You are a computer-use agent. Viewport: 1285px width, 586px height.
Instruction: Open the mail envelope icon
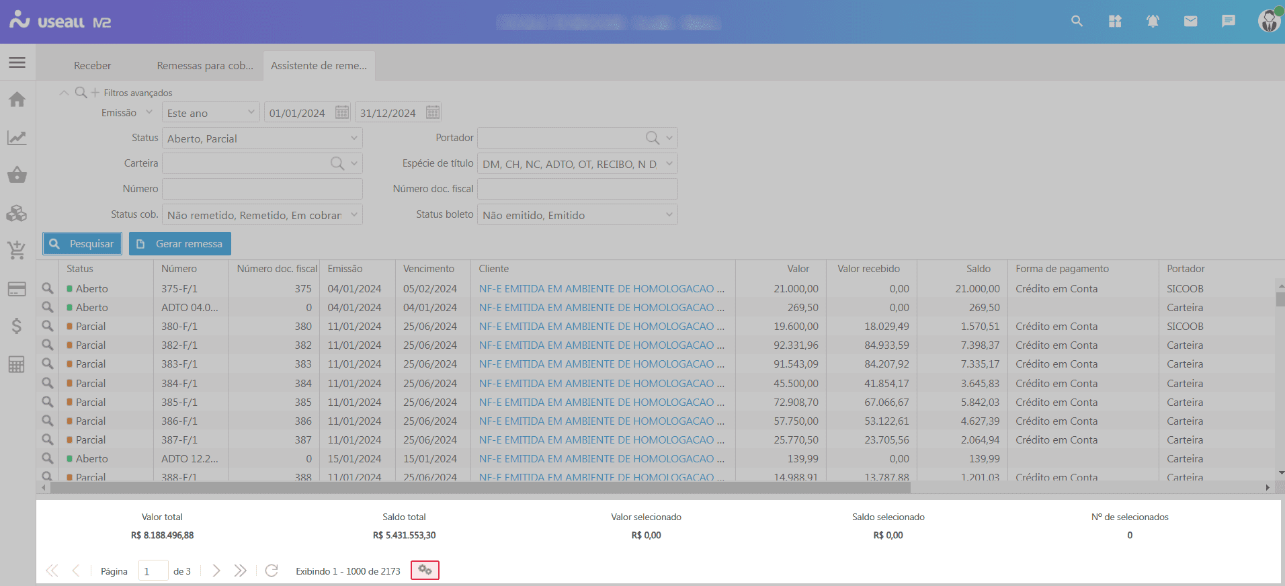1190,22
